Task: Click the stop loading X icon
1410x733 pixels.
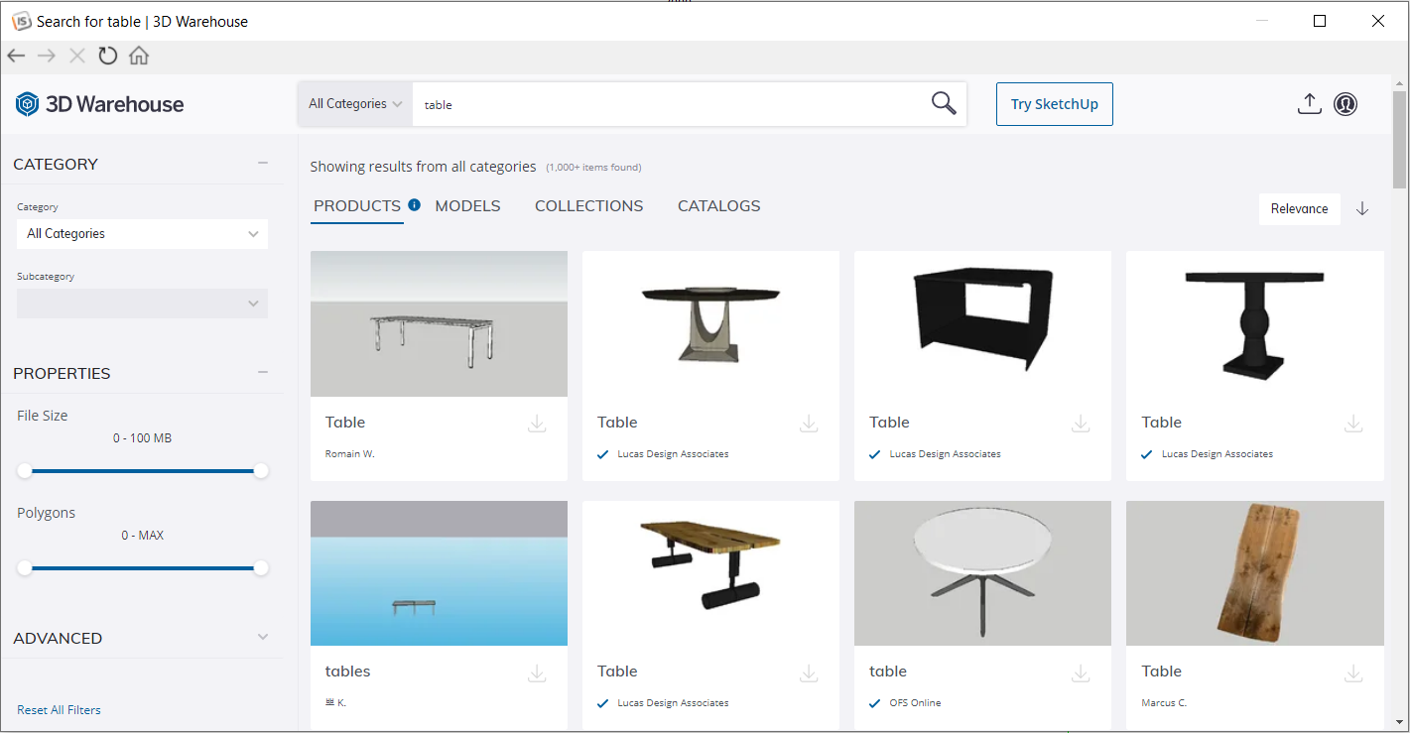Action: 77,57
